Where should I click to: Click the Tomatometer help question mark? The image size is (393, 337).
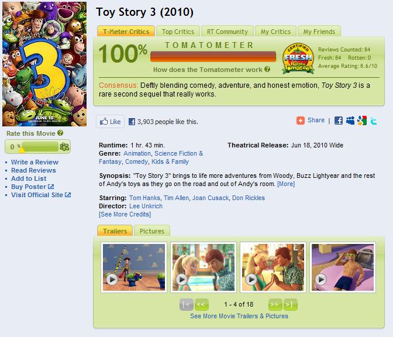coord(267,69)
